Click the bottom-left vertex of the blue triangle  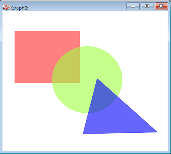click(83, 134)
